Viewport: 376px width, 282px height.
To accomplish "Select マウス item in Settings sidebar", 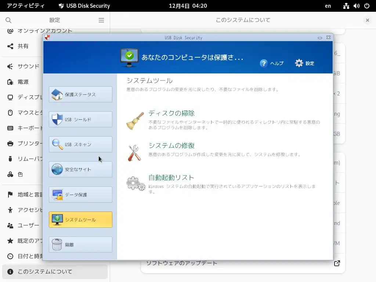I will point(23,113).
